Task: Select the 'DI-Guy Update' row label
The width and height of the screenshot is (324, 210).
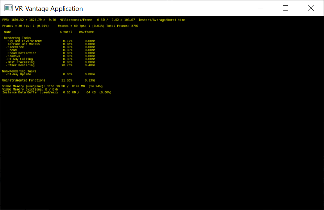Action: [x=18, y=74]
